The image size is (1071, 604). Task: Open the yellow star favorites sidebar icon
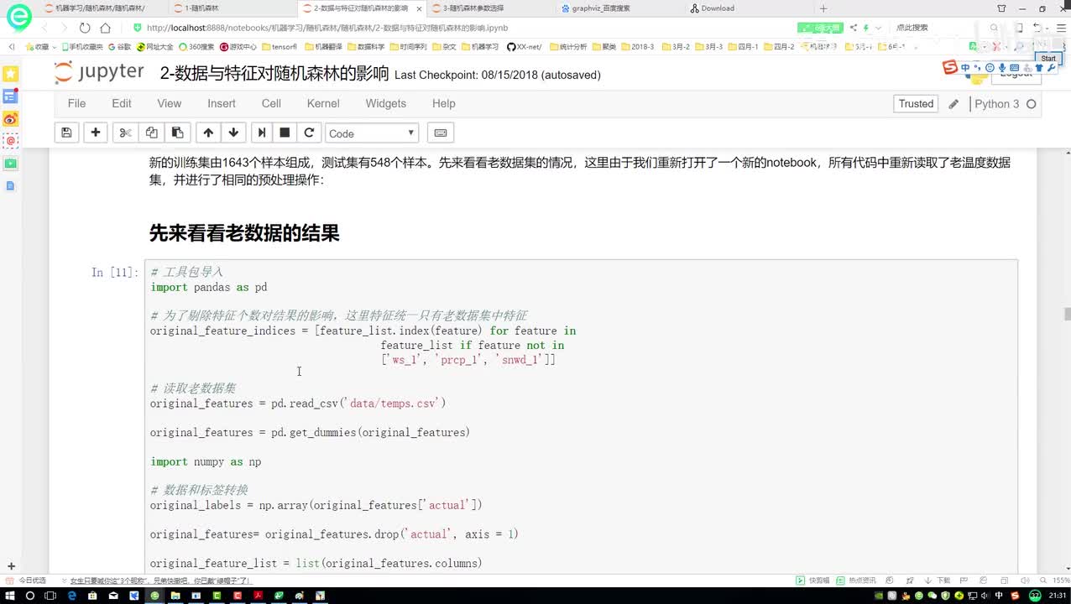(x=10, y=75)
